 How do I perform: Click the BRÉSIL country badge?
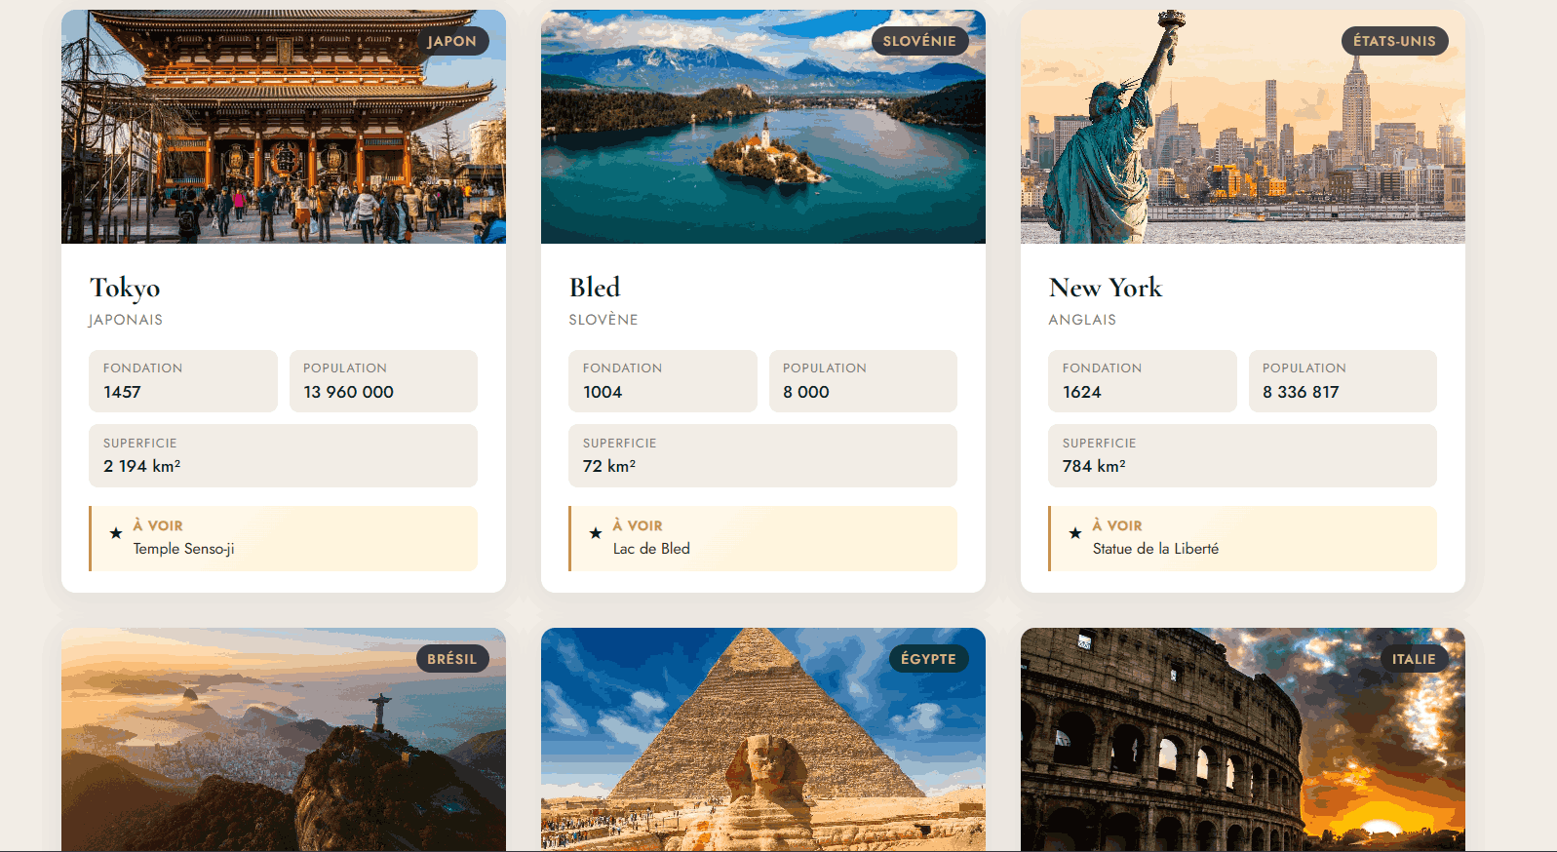[452, 659]
